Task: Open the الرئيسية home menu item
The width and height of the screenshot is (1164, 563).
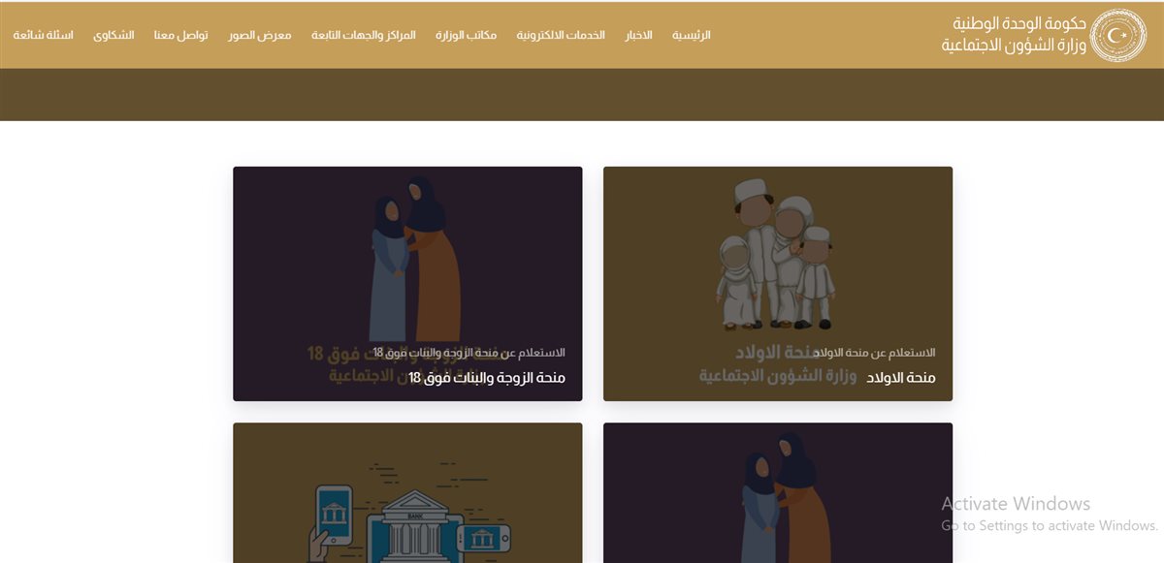Action: pos(692,35)
